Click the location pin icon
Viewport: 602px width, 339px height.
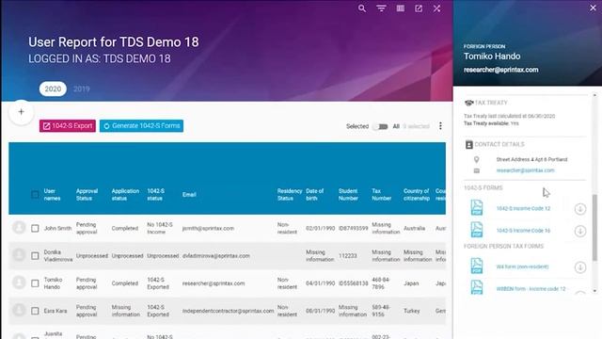(x=477, y=159)
